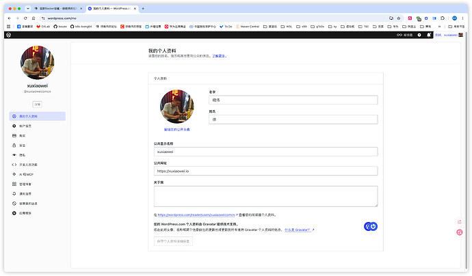The height and width of the screenshot is (276, 472).
Task: Open the 通知设置 bell item in the sidebar
Action: (38, 193)
